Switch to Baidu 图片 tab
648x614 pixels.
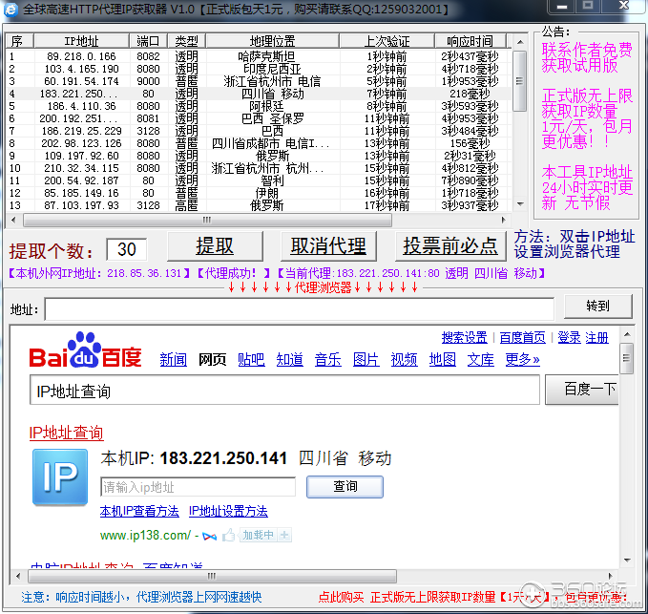(x=366, y=359)
